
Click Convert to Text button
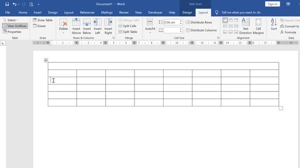(290, 26)
